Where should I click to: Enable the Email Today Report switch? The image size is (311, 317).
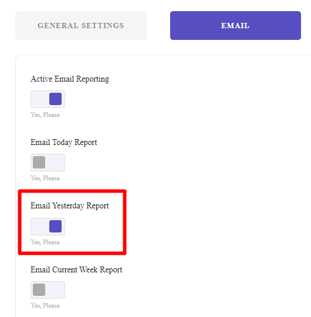48,163
